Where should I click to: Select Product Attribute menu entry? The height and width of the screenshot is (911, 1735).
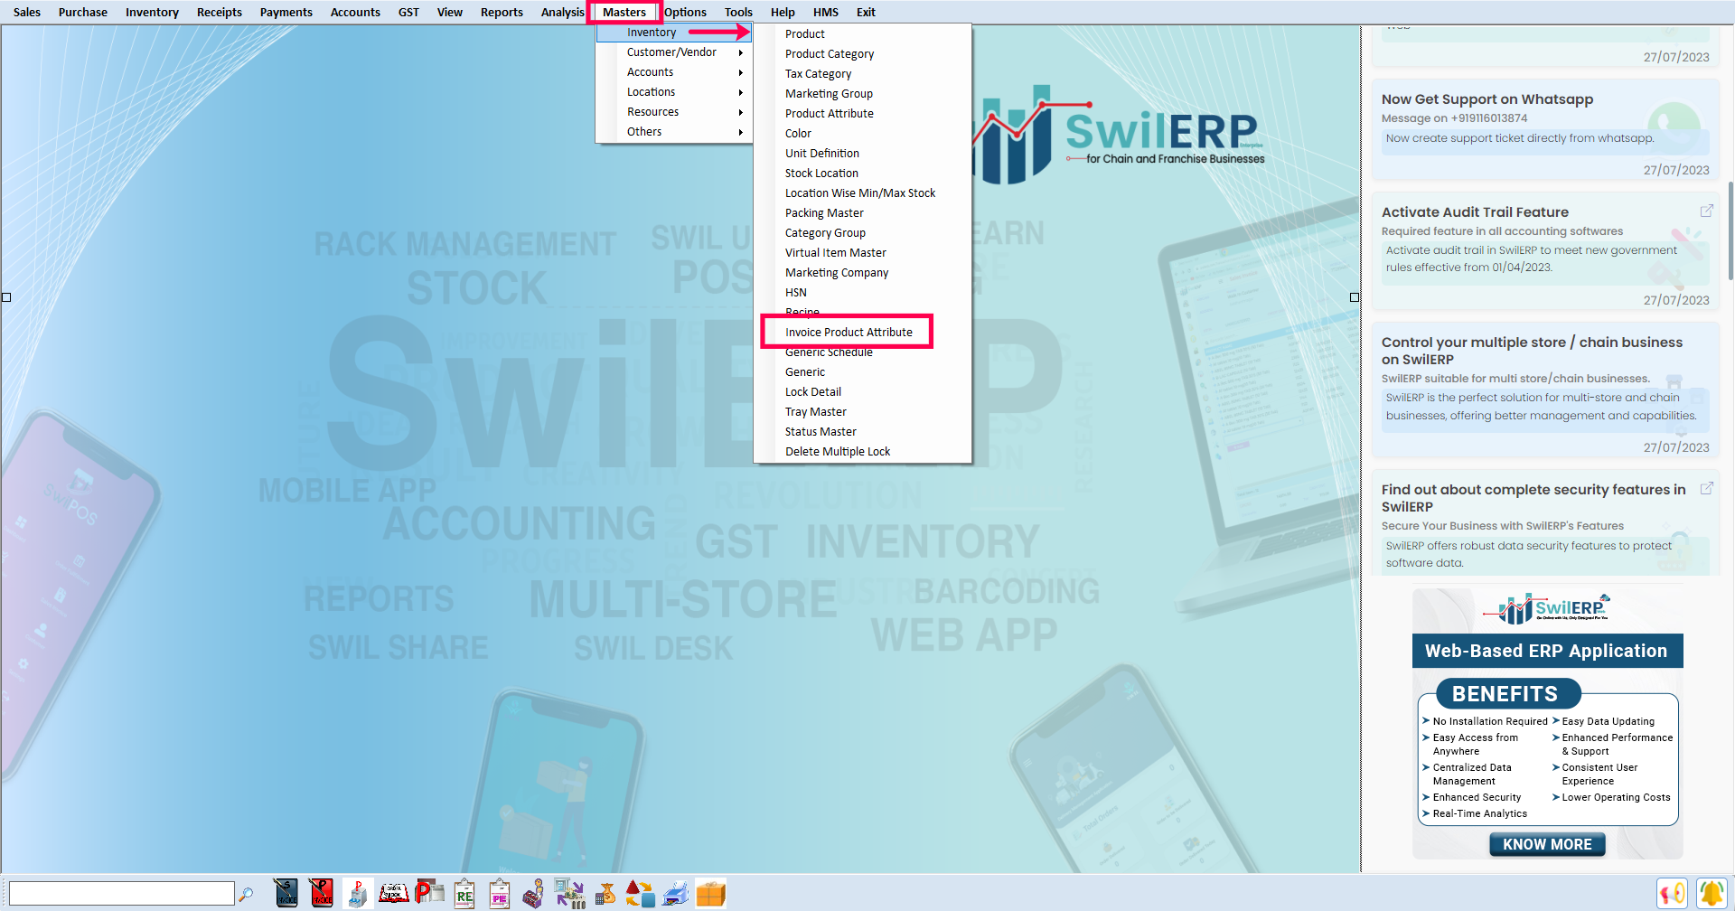point(863,114)
